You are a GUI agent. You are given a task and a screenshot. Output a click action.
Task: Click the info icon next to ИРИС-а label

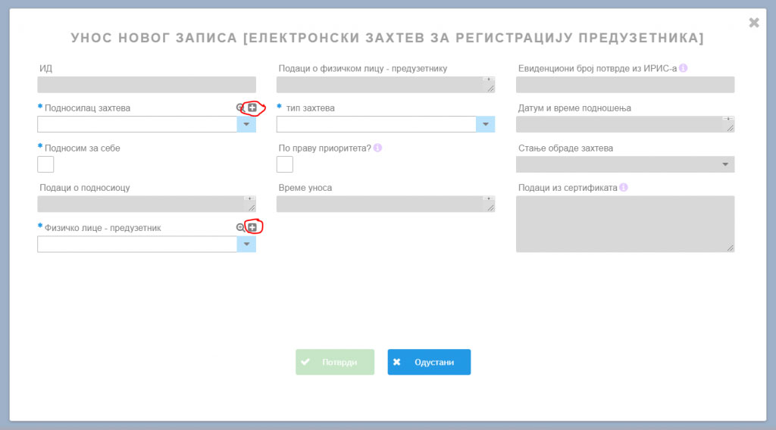683,68
